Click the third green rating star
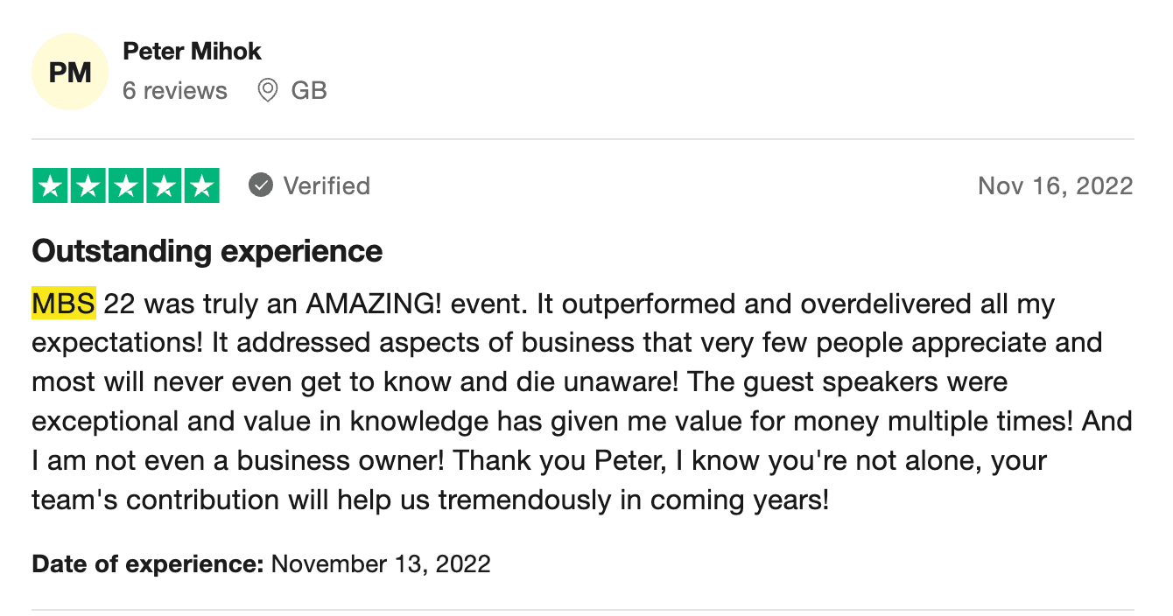This screenshot has height=616, width=1173. click(x=126, y=185)
